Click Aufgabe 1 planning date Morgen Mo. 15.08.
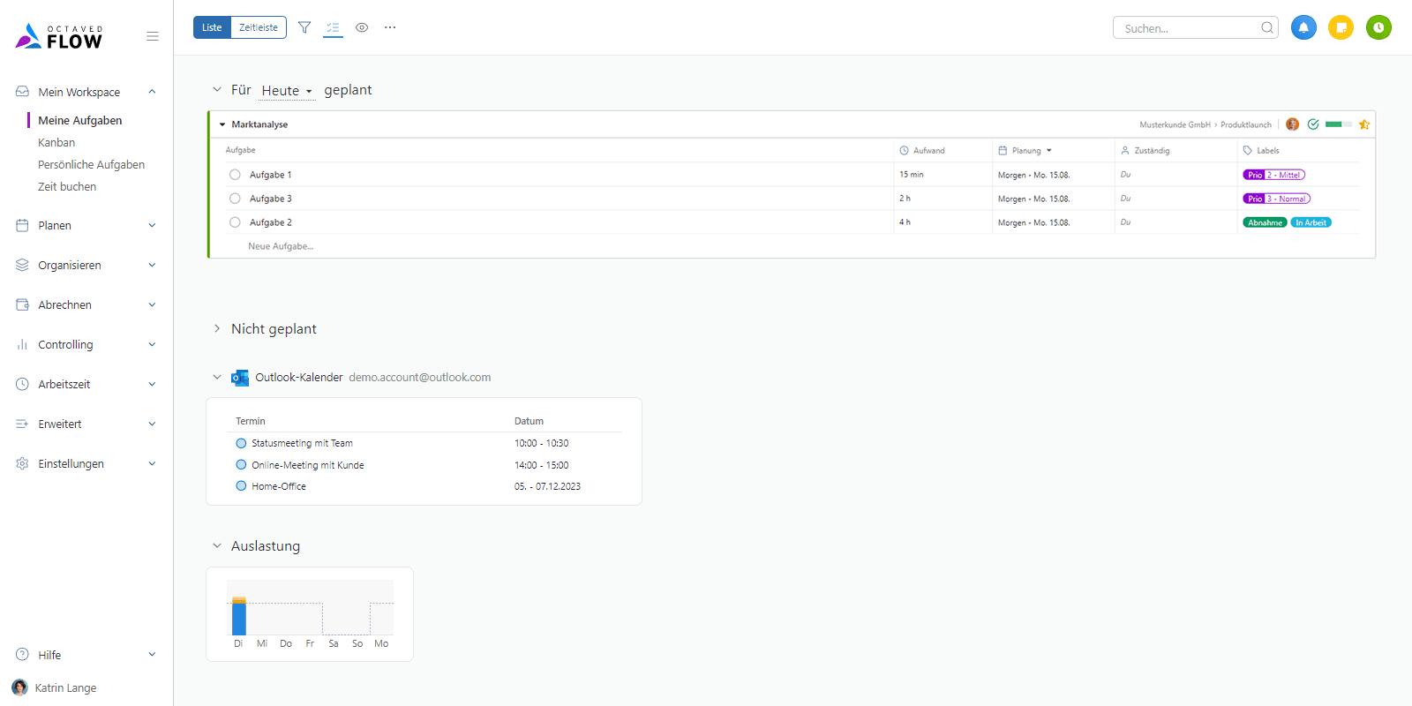 pyautogui.click(x=1033, y=175)
